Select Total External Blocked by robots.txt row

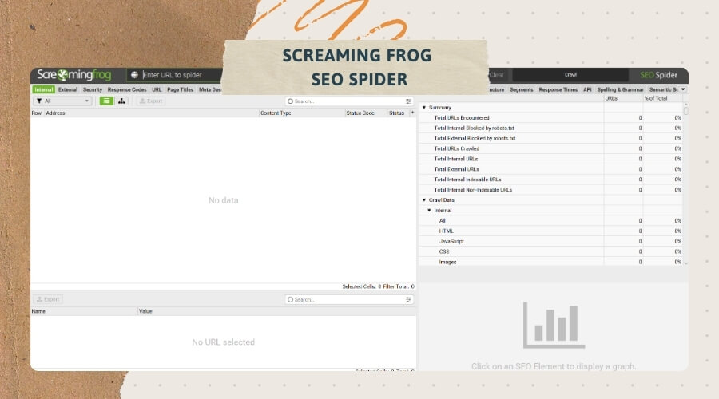coord(551,138)
